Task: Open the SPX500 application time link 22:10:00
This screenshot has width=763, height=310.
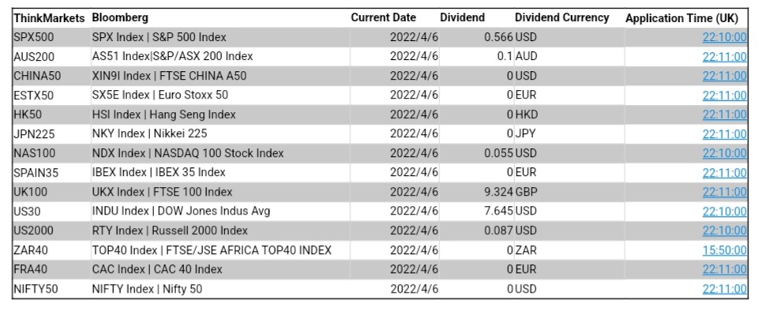Action: (x=724, y=37)
